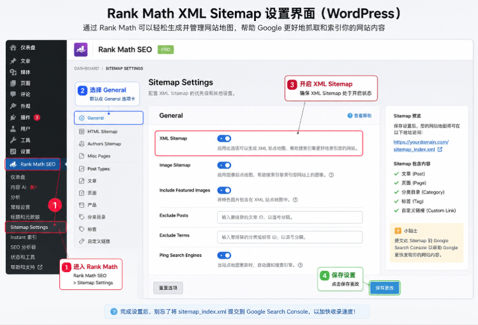The height and width of the screenshot is (325, 478).
Task: Click the Rank Math SEO sidebar chart icon
Action: [13, 164]
